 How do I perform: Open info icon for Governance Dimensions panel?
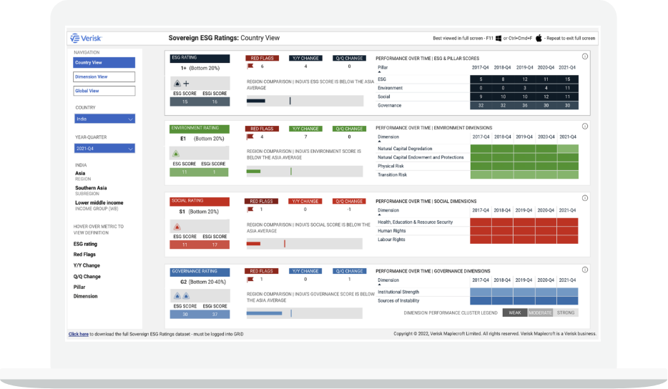tap(584, 269)
